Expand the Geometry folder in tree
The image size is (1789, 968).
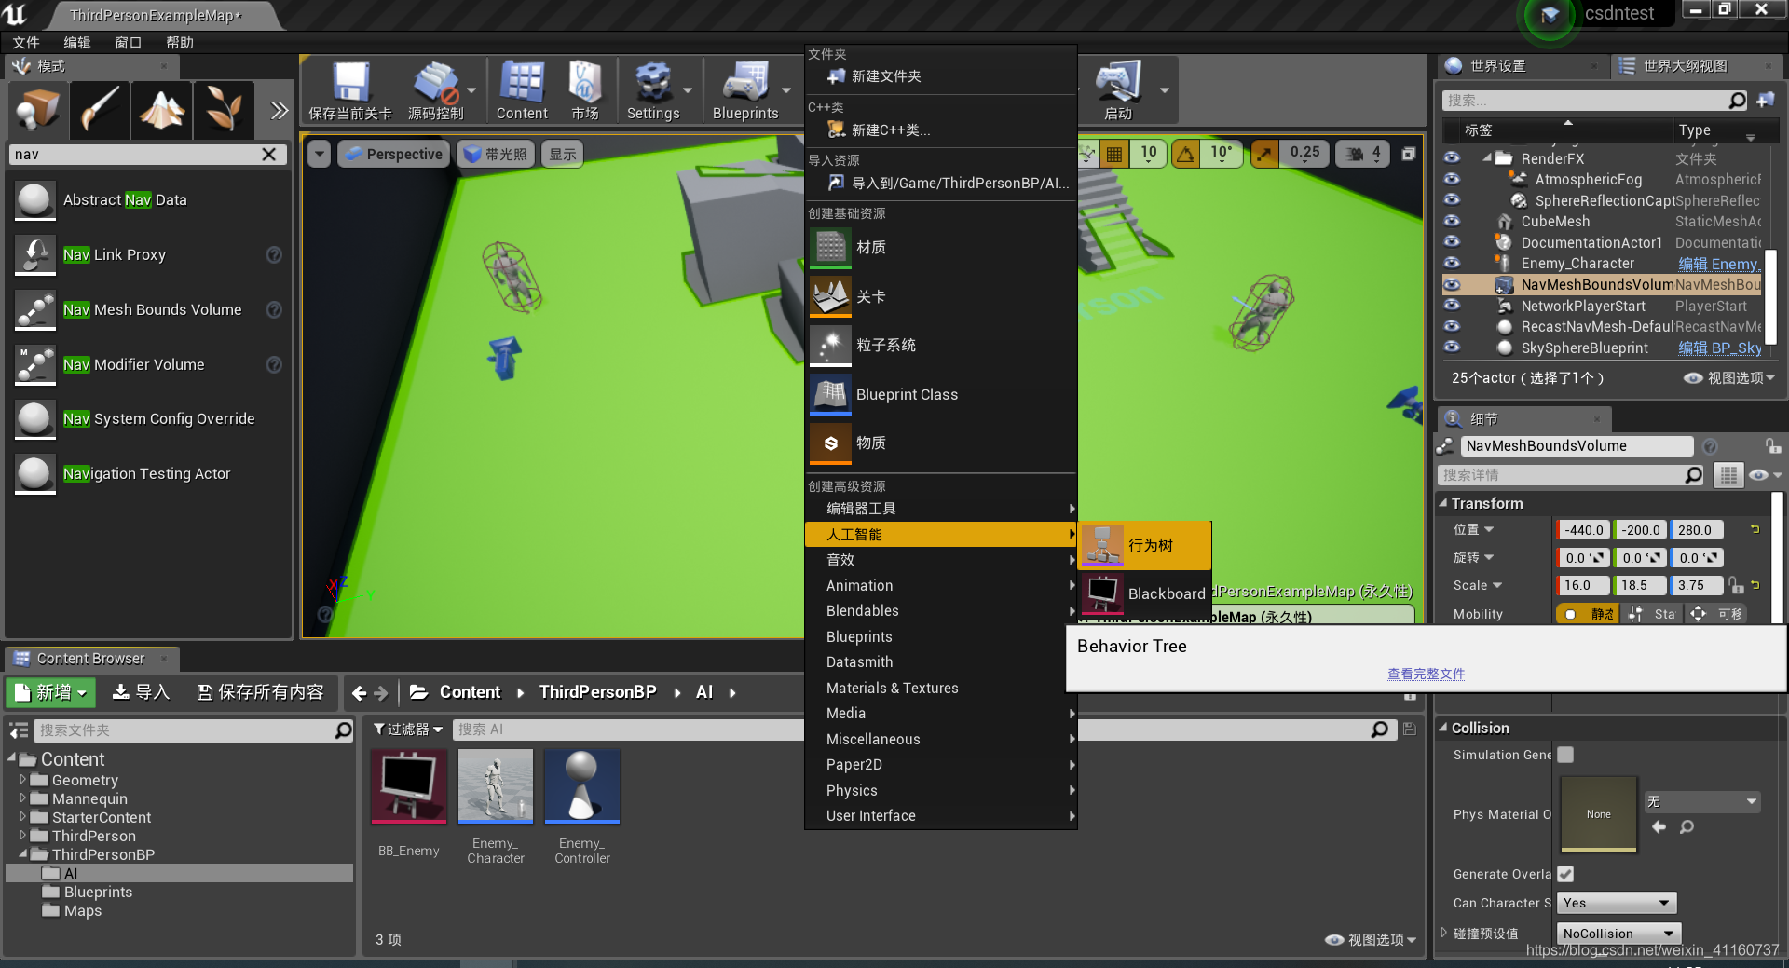point(22,780)
